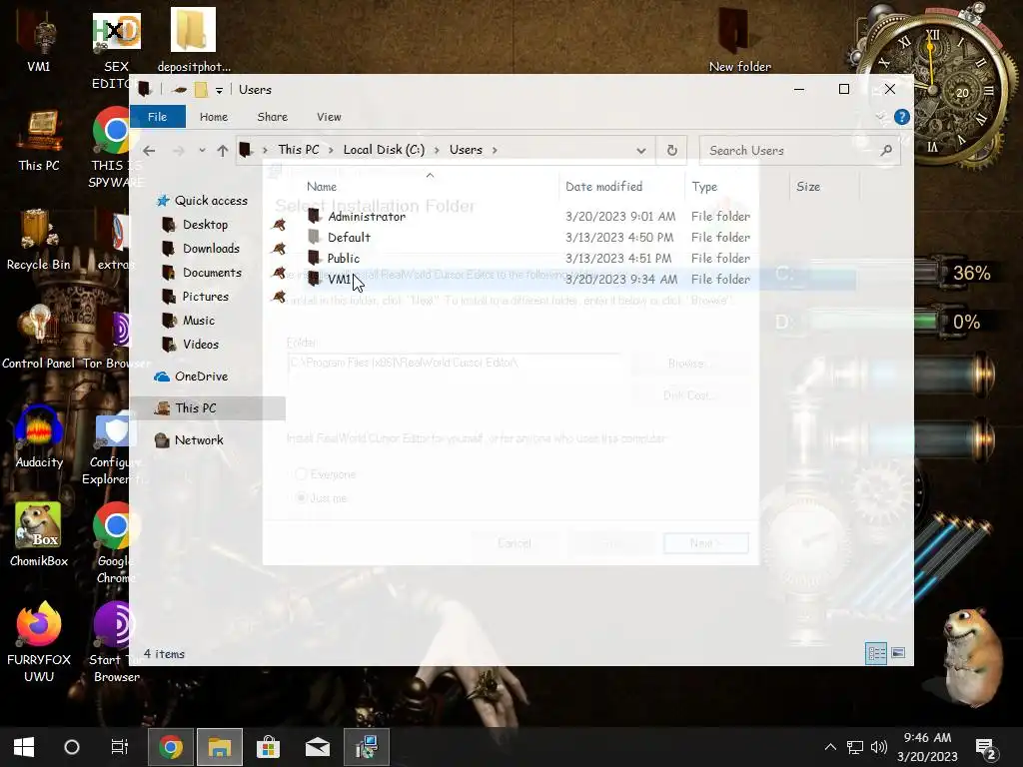Screen dimensions: 1023x767
Task: Expand chevron after Users breadcrumb
Action: [495, 150]
